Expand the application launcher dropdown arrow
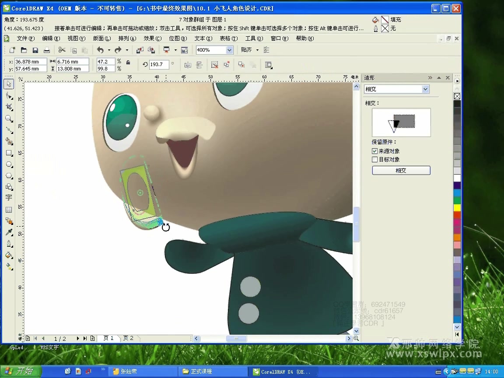 [x=175, y=50]
